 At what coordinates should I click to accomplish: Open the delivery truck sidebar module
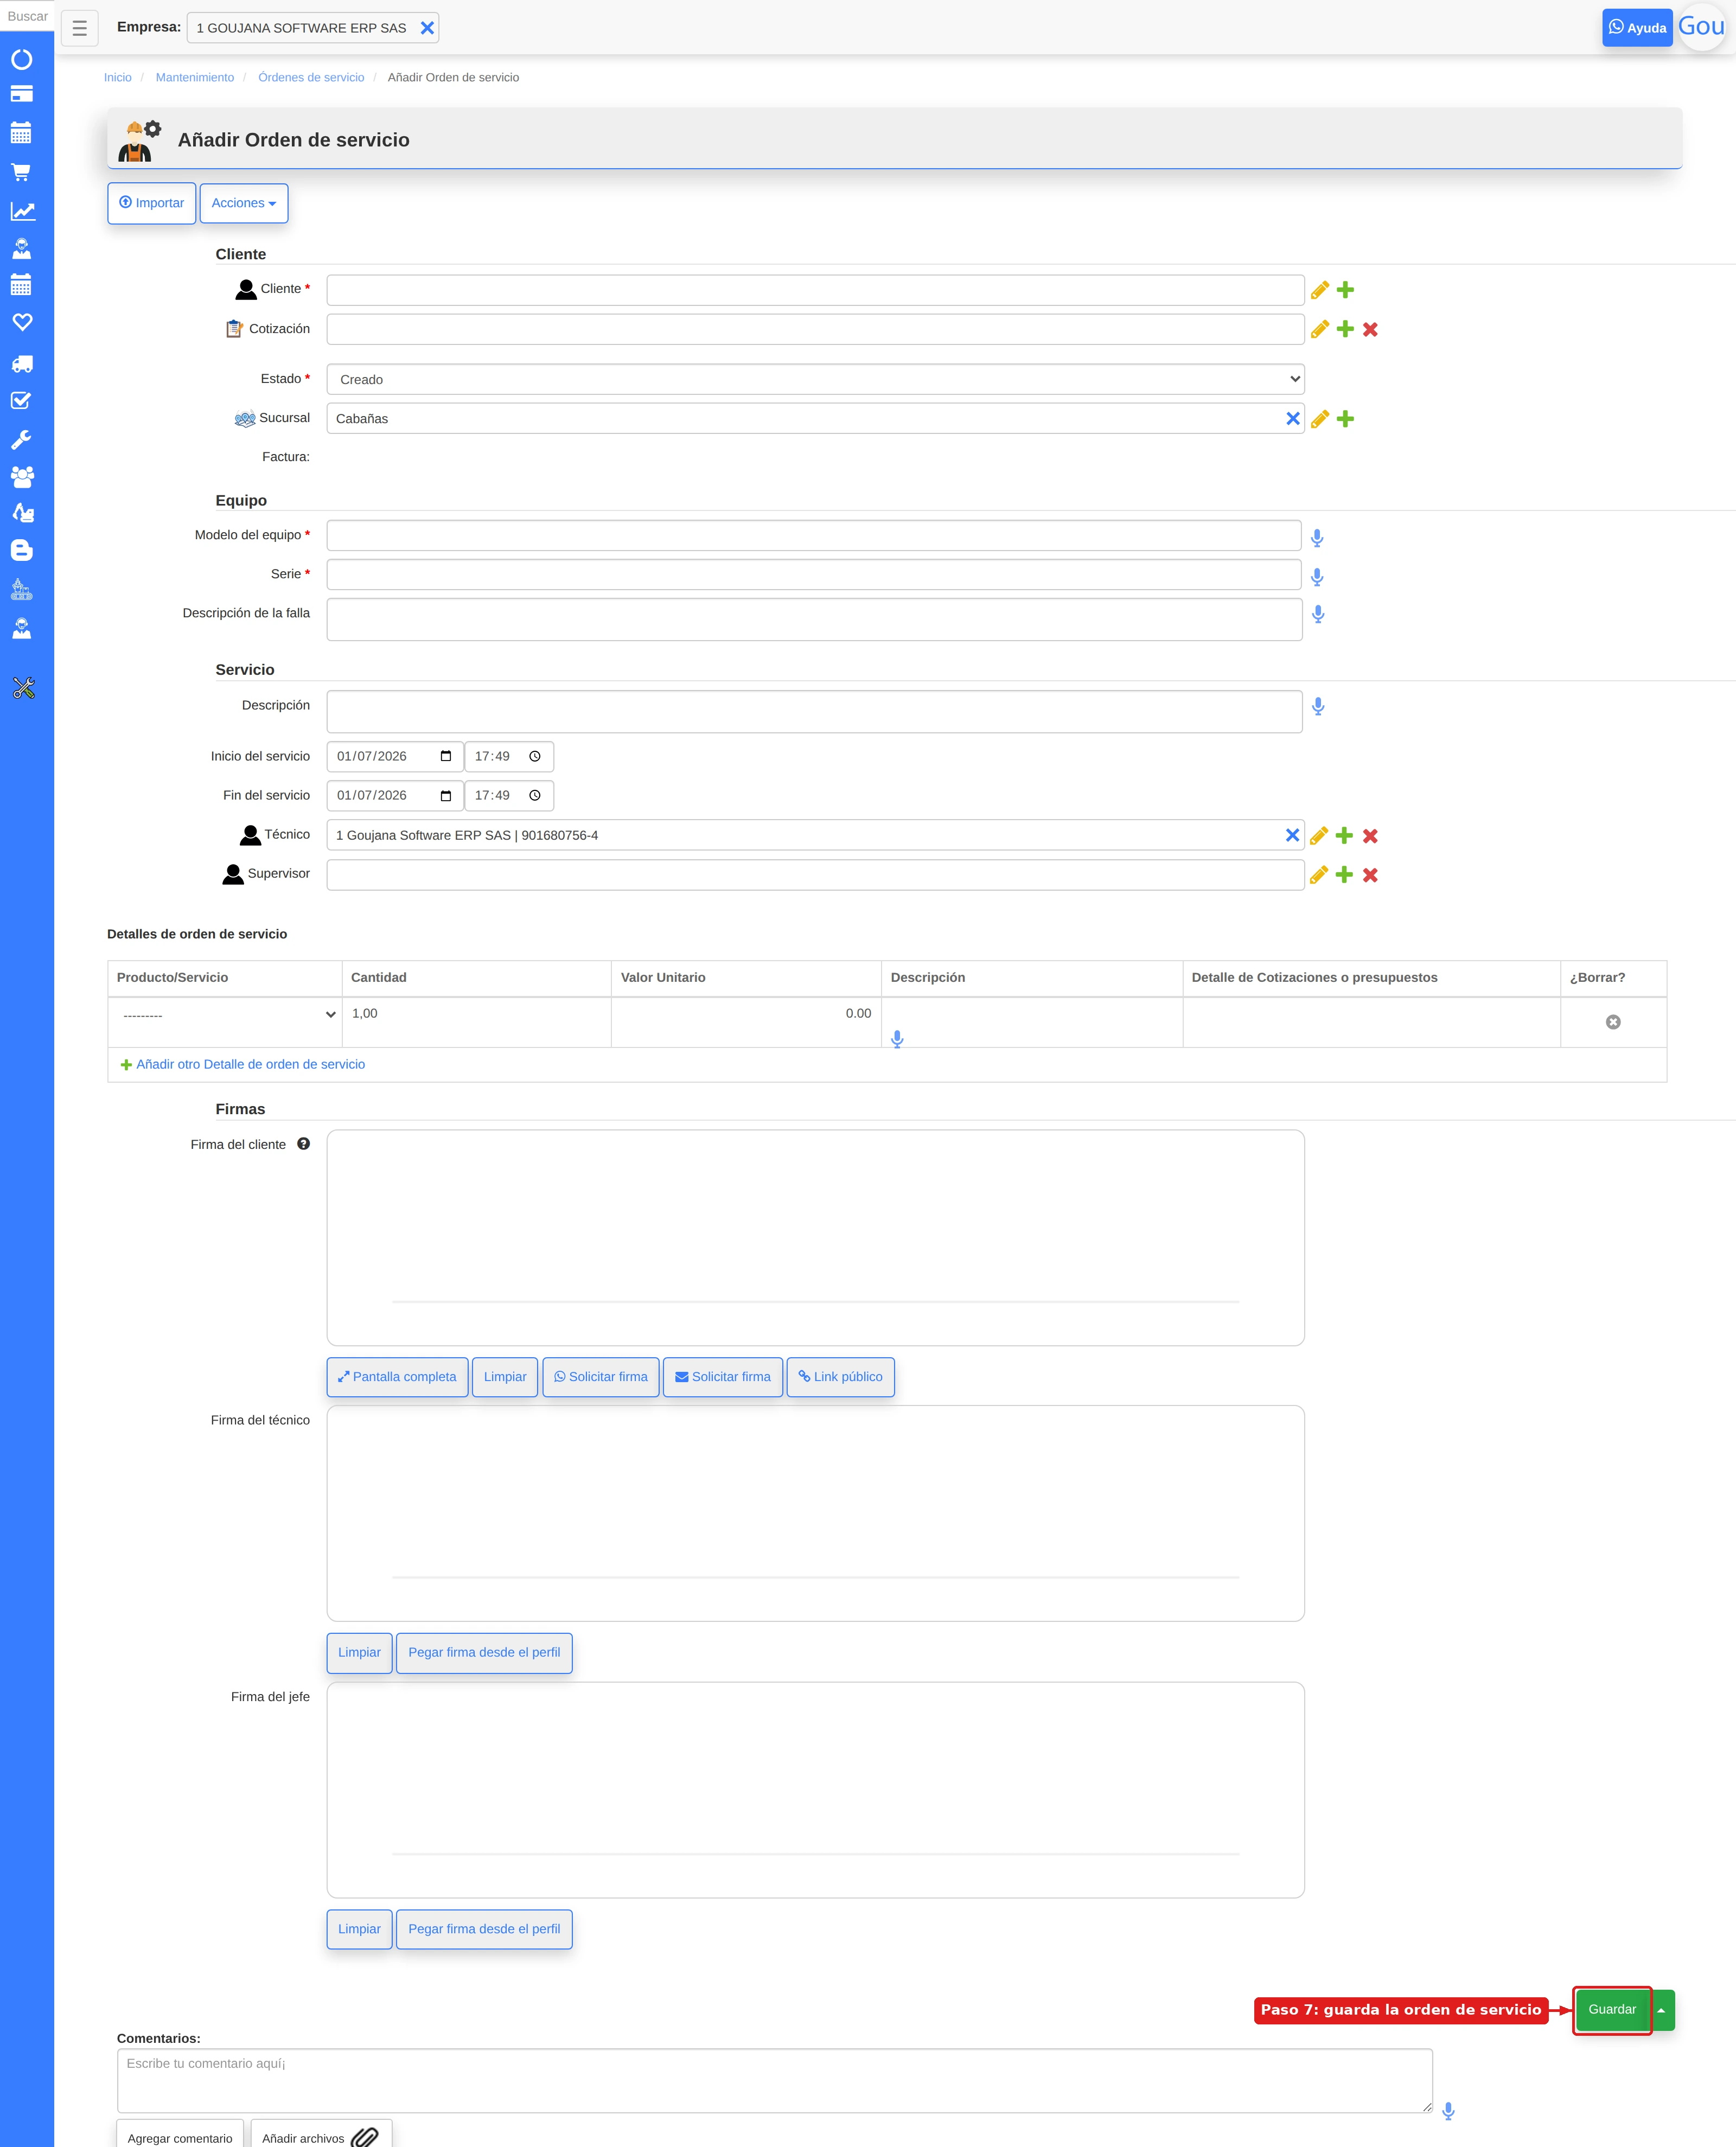tap(22, 364)
